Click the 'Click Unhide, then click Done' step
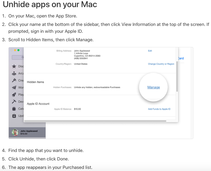This screenshot has width=211, height=171. (x=39, y=159)
